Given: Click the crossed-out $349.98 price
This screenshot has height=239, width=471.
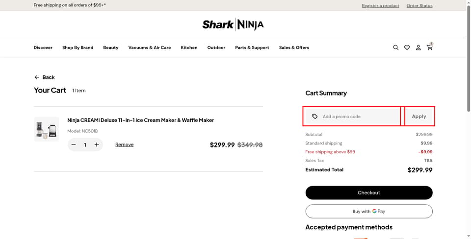Looking at the screenshot, I should 250,145.
